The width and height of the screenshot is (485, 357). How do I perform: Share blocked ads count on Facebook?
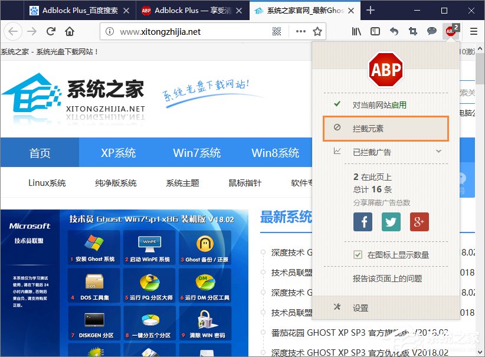pyautogui.click(x=362, y=222)
